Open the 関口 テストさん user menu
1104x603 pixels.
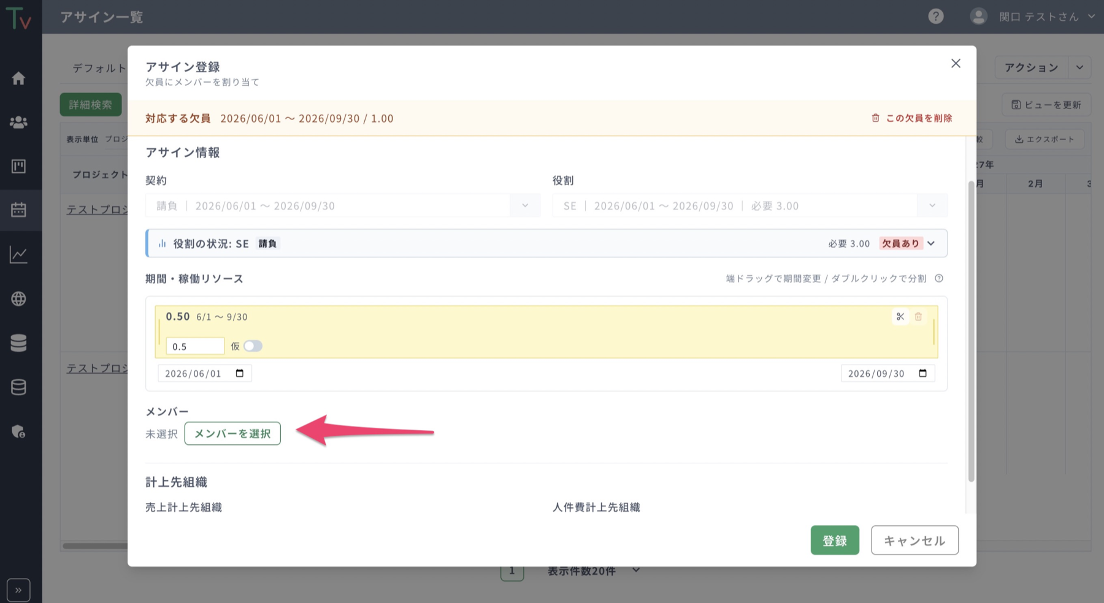point(1046,17)
